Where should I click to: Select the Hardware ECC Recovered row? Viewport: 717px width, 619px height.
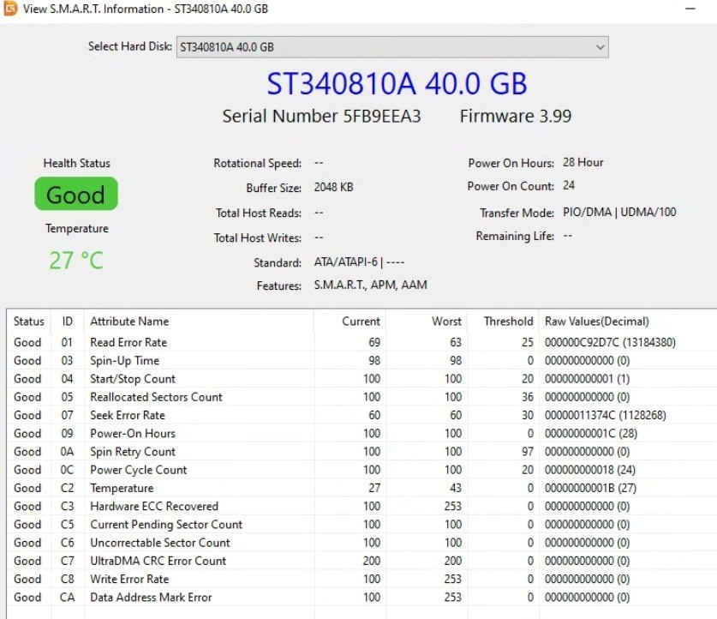361,506
